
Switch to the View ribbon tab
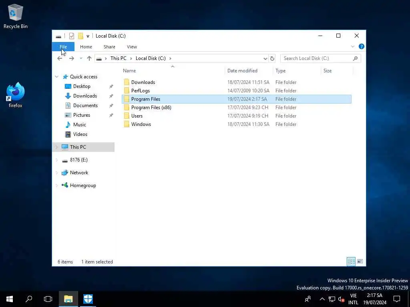coord(132,47)
